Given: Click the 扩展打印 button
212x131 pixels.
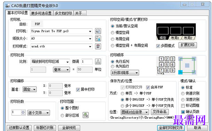Looking at the screenshot, I should pyautogui.click(x=188, y=45).
